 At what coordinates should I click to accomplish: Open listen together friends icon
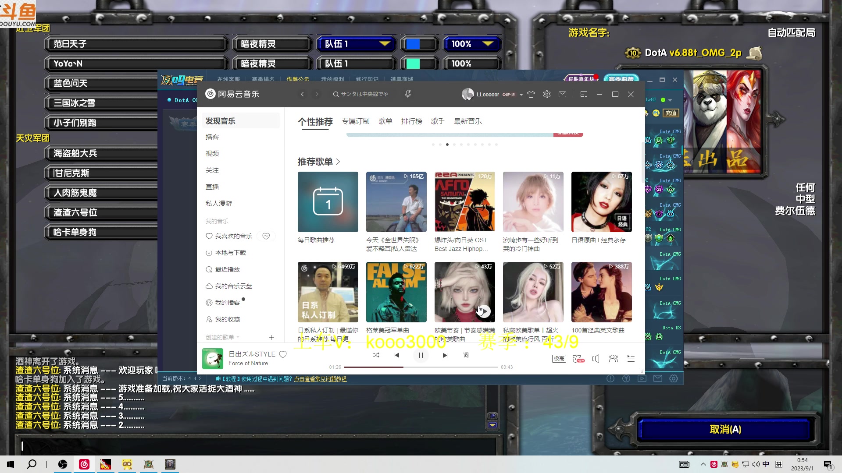[x=613, y=359]
